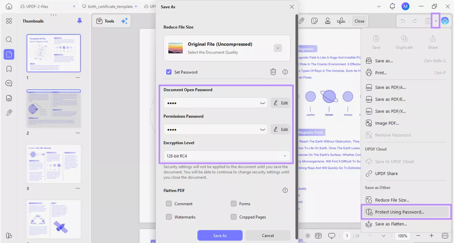454x243 pixels.
Task: Choose Reduce File Size from the menu
Action: coord(392,200)
